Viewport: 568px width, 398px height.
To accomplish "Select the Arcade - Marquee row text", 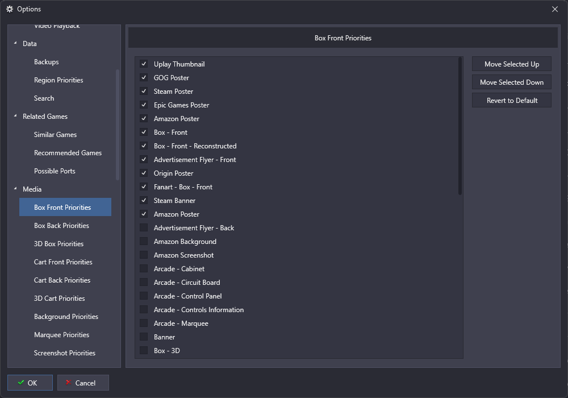I will [x=181, y=324].
